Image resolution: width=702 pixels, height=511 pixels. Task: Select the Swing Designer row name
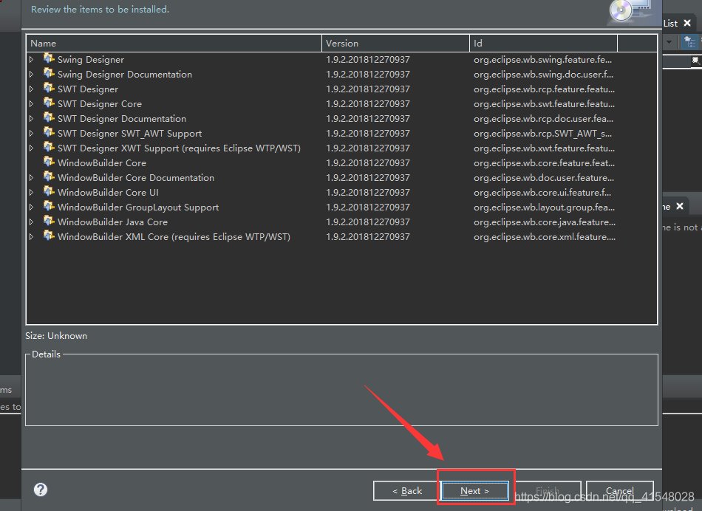pyautogui.click(x=90, y=60)
